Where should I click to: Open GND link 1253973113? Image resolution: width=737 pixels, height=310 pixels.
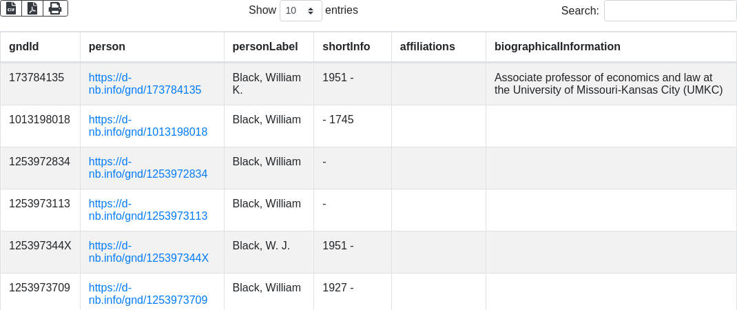(x=147, y=216)
